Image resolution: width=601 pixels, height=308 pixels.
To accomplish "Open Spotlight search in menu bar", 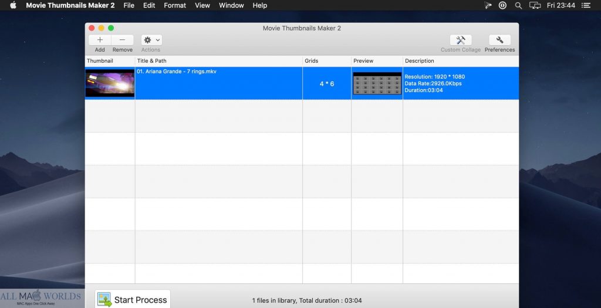I will [518, 5].
